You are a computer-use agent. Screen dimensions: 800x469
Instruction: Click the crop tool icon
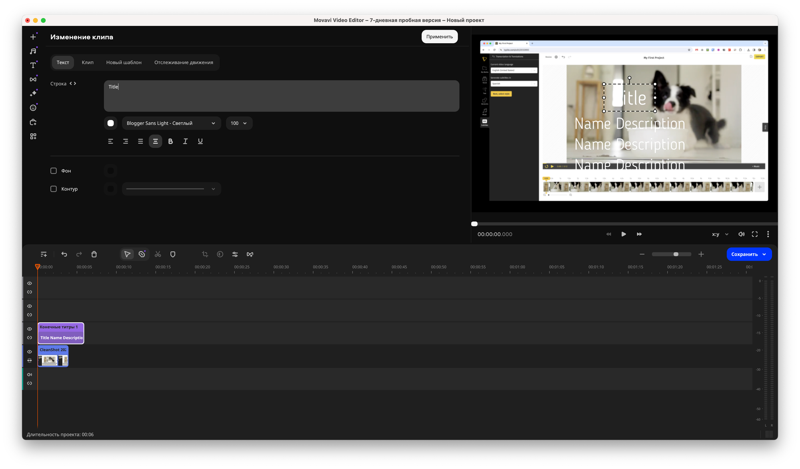point(205,254)
